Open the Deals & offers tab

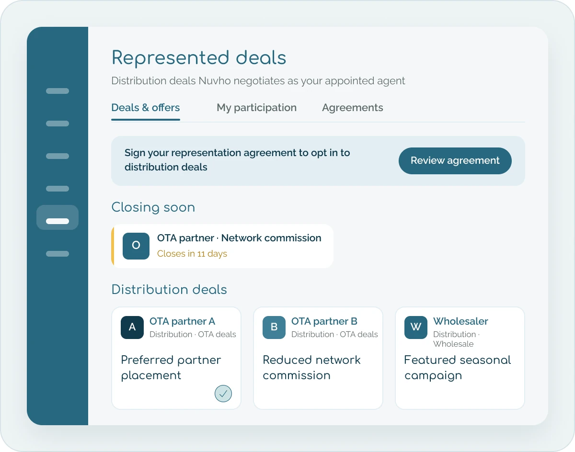point(146,108)
